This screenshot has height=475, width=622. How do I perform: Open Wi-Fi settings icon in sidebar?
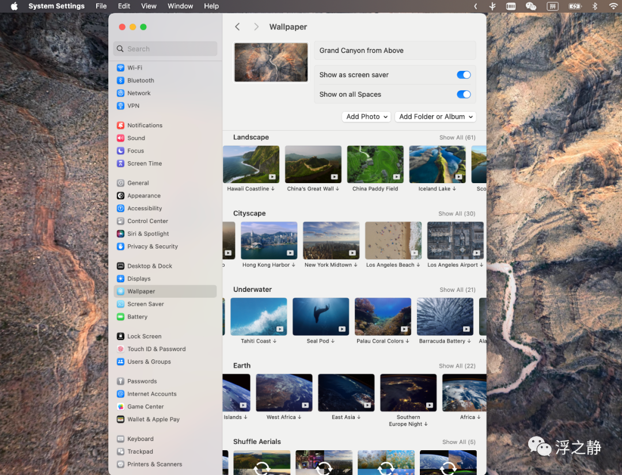(120, 68)
